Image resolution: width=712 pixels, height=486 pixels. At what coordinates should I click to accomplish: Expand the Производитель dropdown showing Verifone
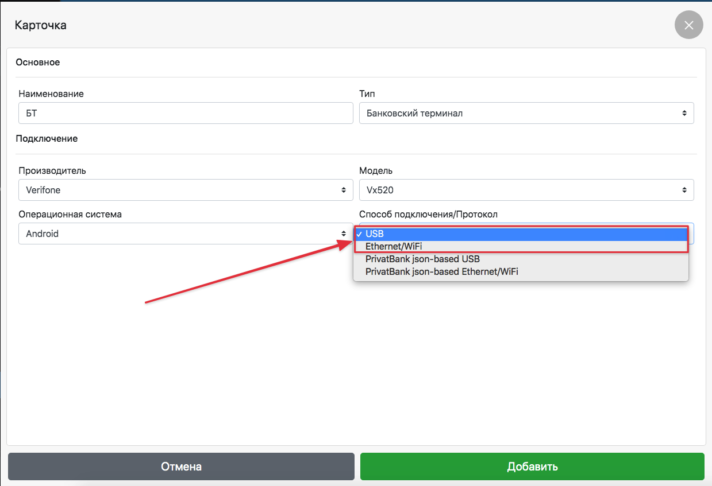[x=186, y=190]
